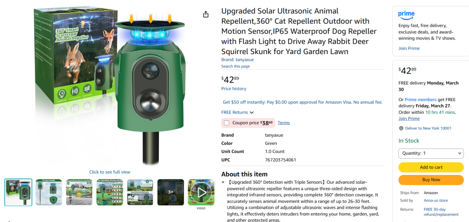This screenshot has width=469, height=222.
Task: Play the product video thumbnail
Action: pyautogui.click(x=201, y=192)
